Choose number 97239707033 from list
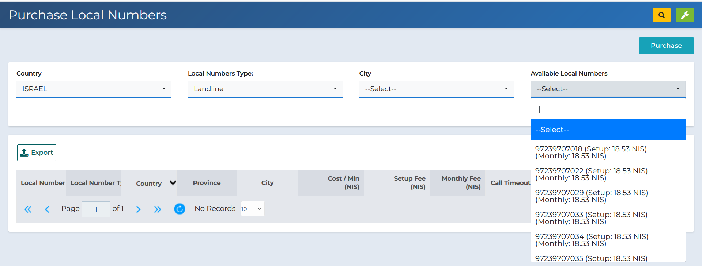The image size is (702, 266). click(x=608, y=218)
